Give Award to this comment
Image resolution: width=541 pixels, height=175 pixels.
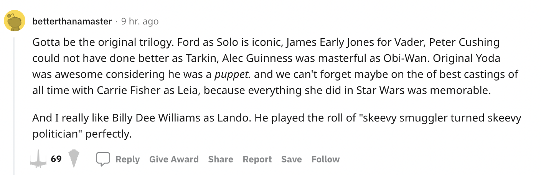coord(174,159)
